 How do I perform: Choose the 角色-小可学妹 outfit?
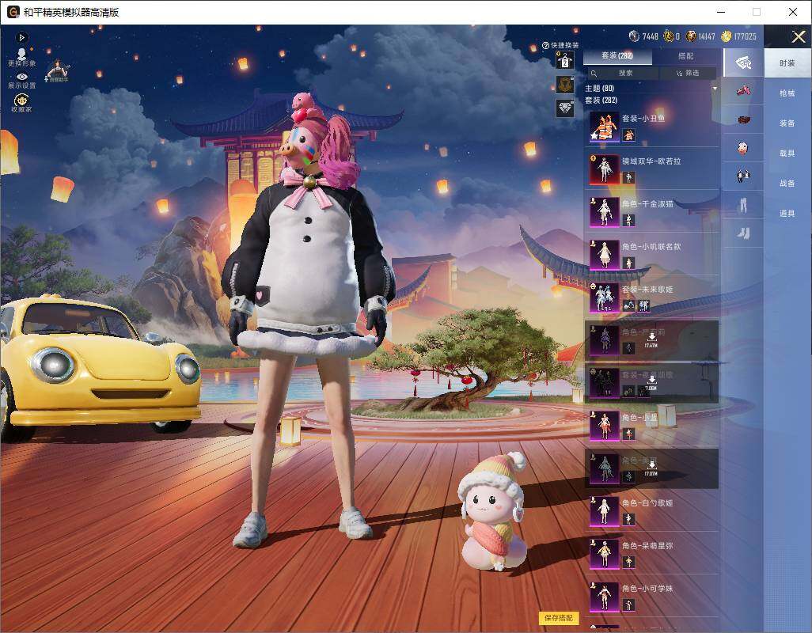pos(652,597)
